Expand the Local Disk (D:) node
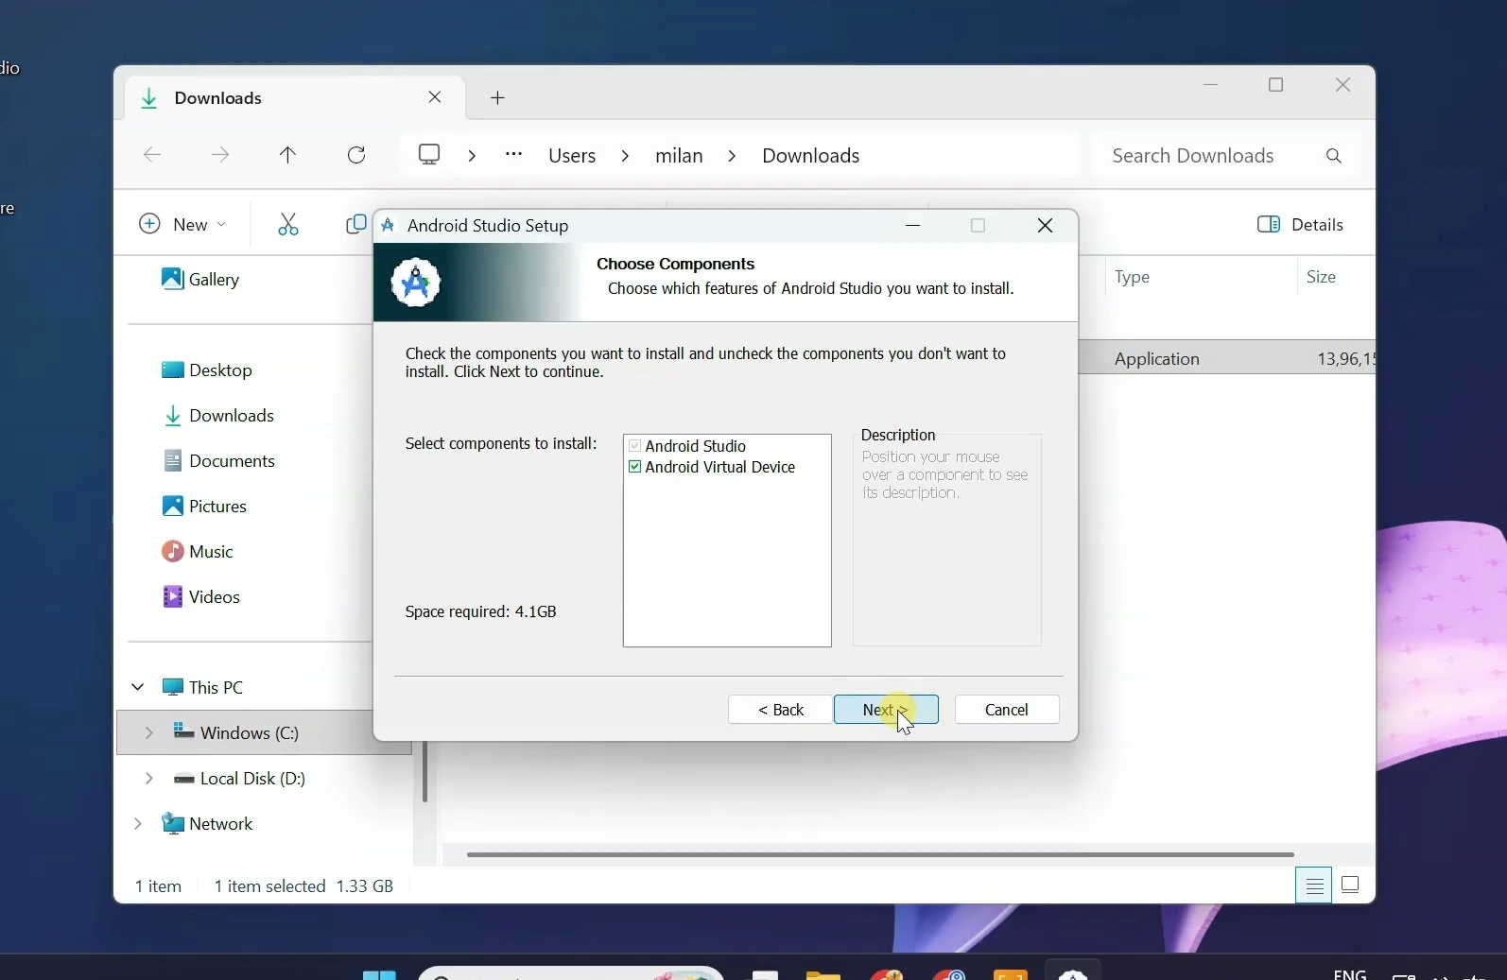Screen dimensions: 1507x980 (x=148, y=778)
